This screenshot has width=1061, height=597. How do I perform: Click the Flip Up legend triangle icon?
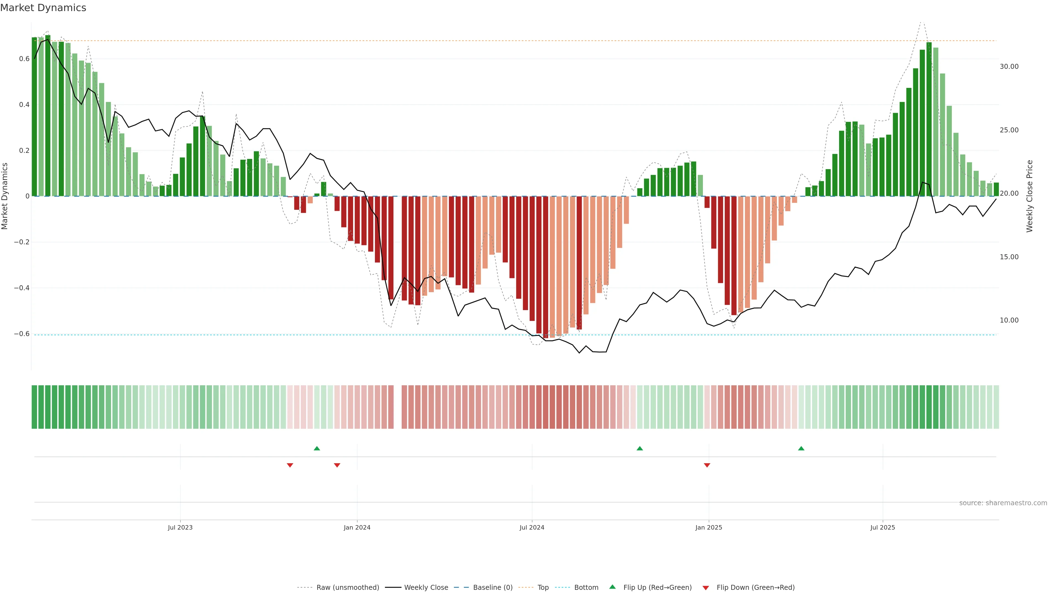tap(613, 587)
